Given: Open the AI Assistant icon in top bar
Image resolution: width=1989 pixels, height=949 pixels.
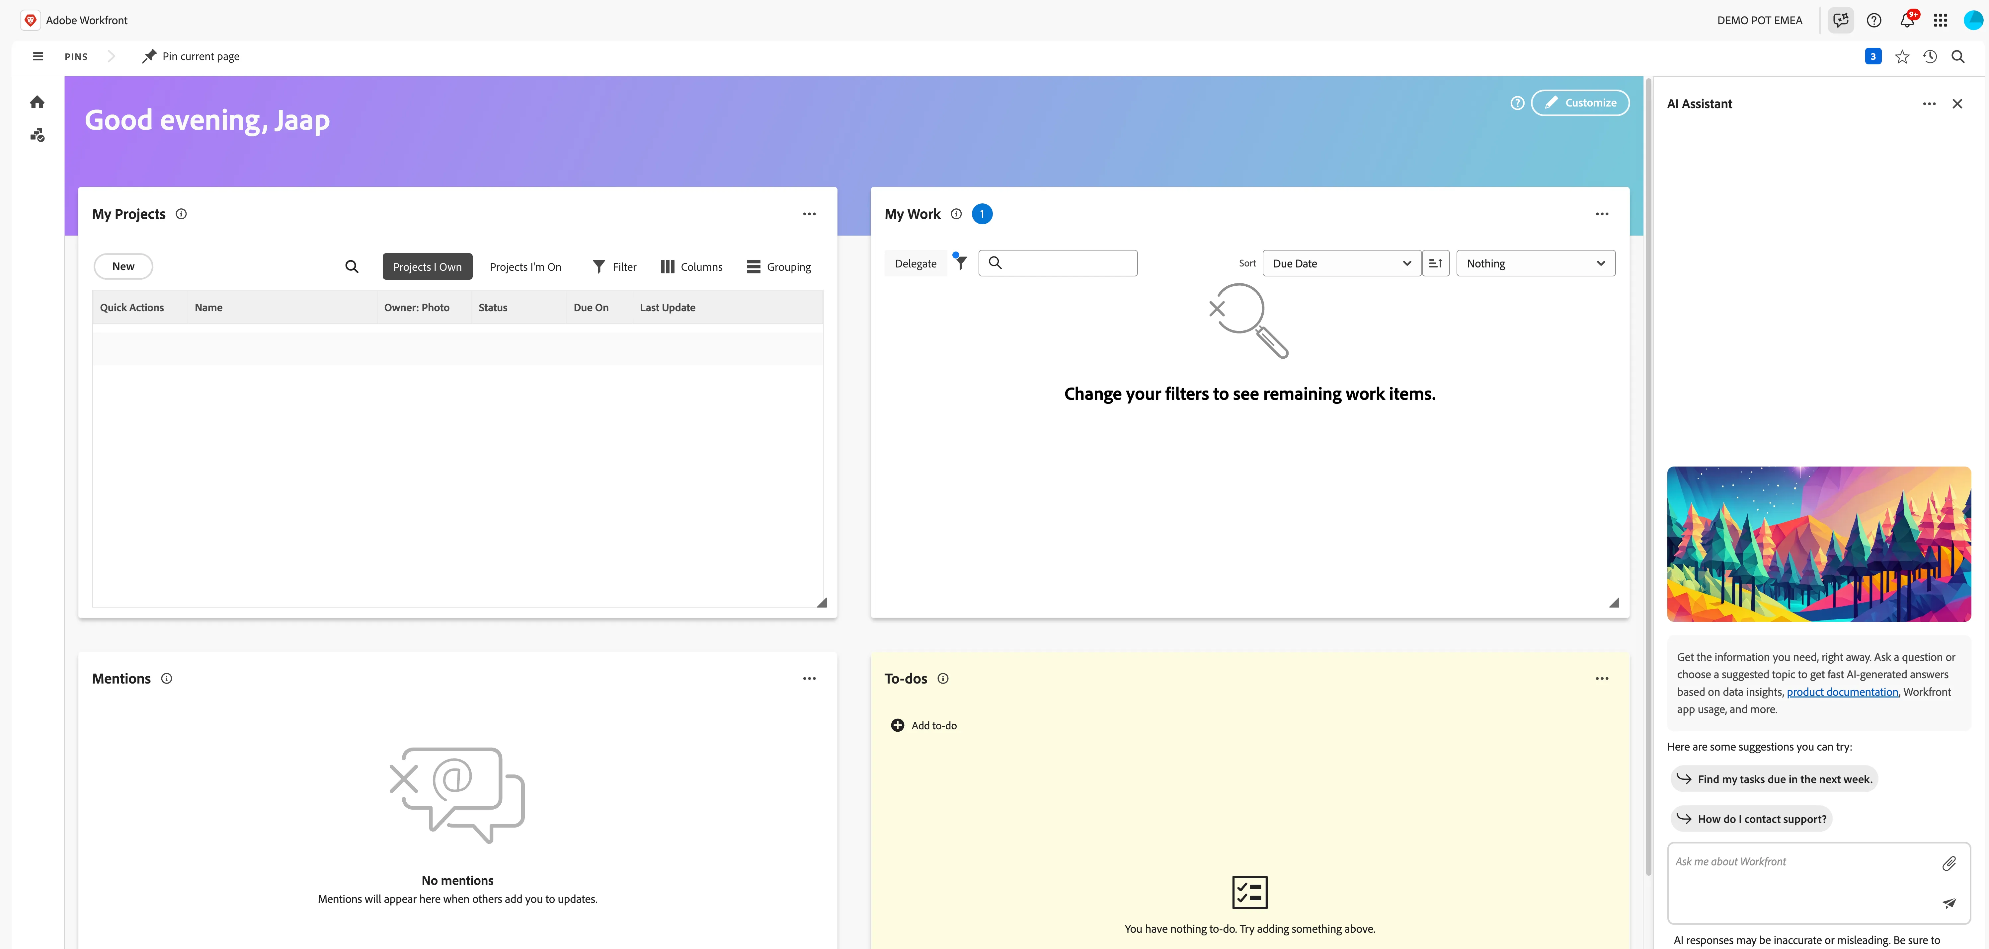Looking at the screenshot, I should 1841,20.
